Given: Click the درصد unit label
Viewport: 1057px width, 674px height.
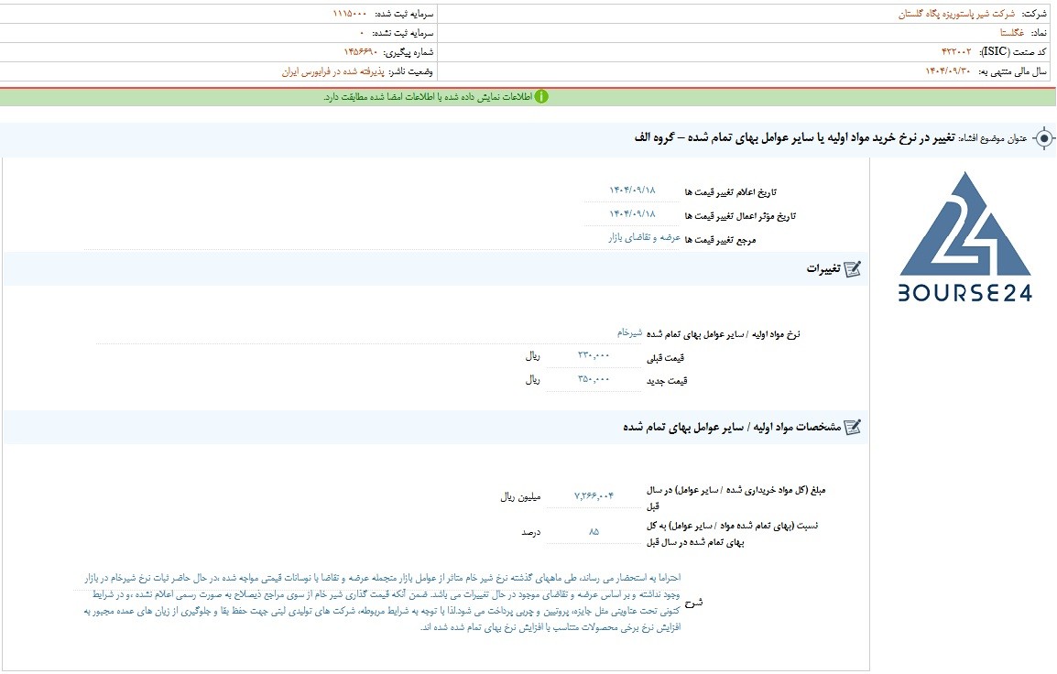Looking at the screenshot, I should (x=531, y=532).
